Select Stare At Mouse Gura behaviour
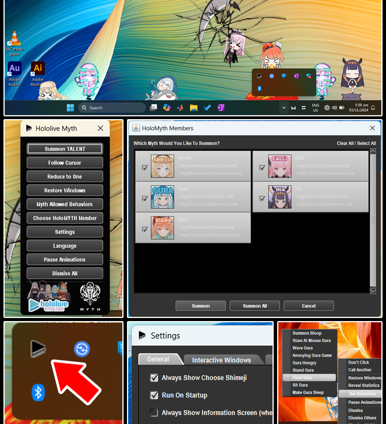 coord(312,340)
